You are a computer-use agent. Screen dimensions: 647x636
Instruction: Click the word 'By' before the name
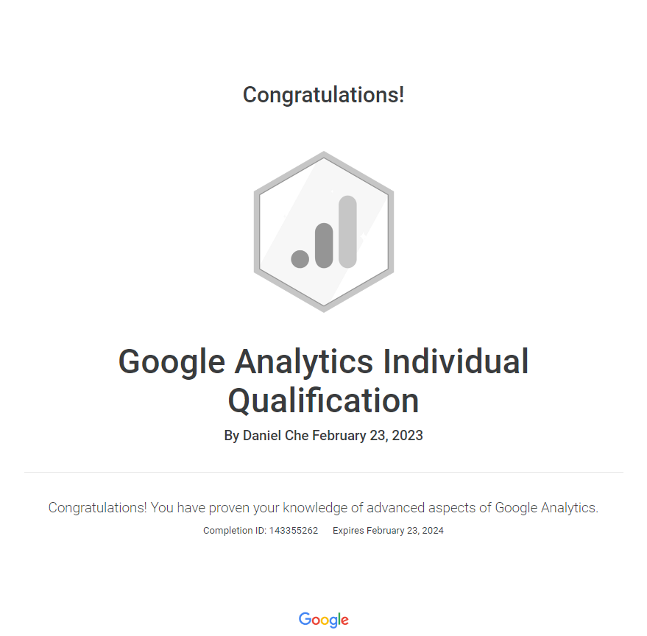(x=231, y=436)
